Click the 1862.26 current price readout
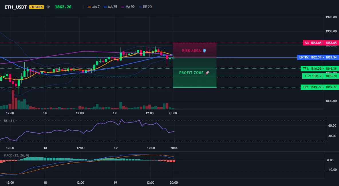Image resolution: width=339 pixels, height=186 pixels. 63,7
